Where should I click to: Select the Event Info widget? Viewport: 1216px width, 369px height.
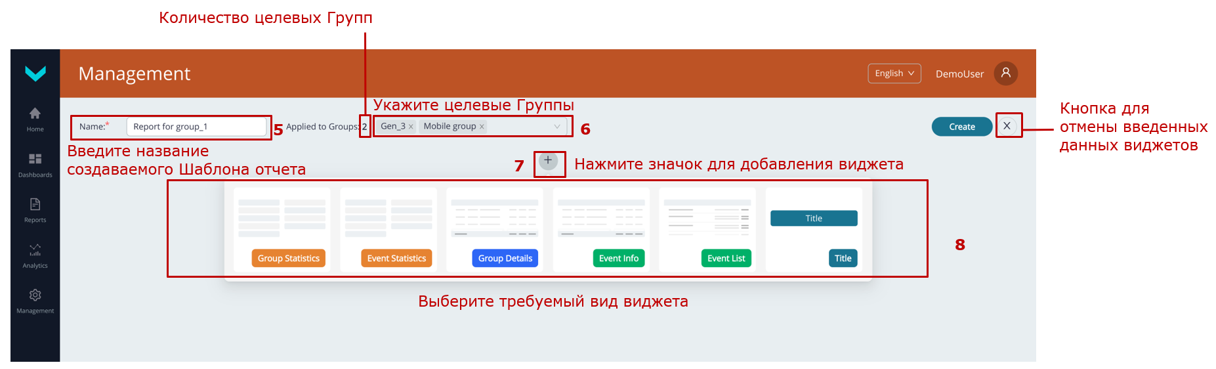coord(618,258)
